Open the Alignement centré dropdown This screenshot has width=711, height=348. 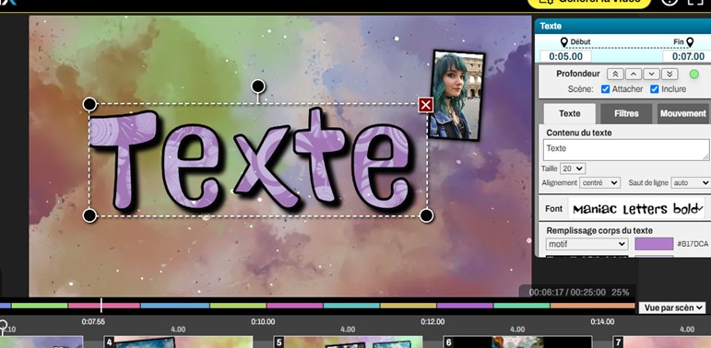(600, 183)
